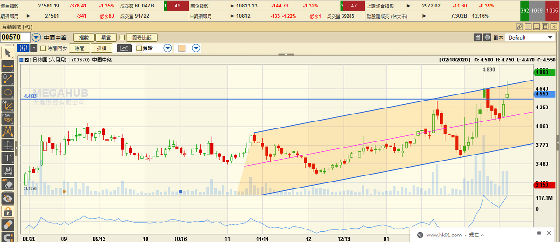Tick the checkbox beside 圖表比較

[x=122, y=38]
